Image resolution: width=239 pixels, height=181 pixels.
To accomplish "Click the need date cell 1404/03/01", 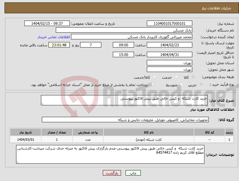I will [25, 140].
